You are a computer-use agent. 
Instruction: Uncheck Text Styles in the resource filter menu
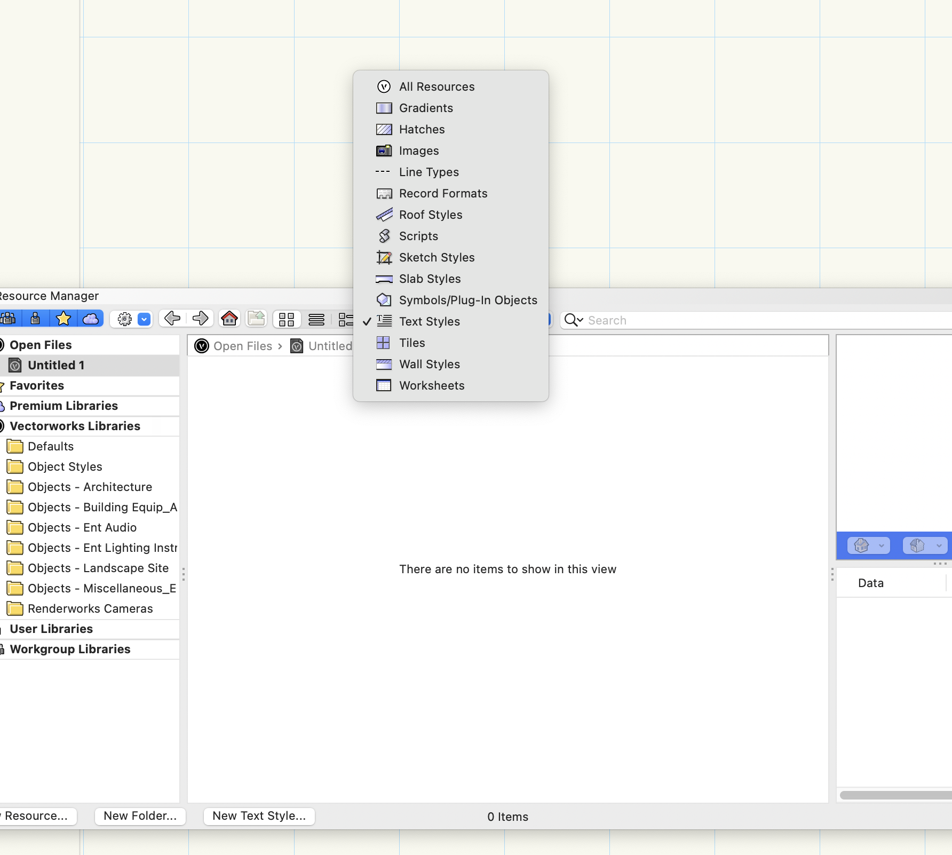click(x=429, y=321)
